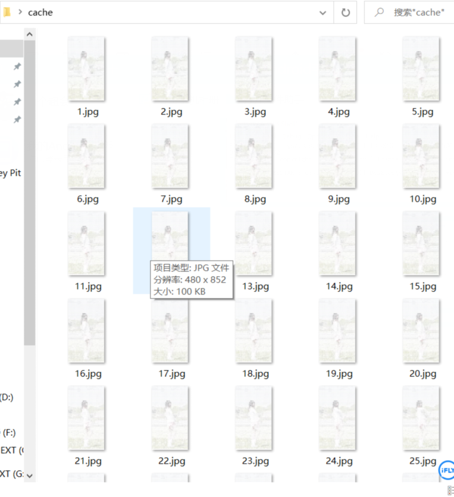
Task: Select the 24.jpg file
Action: click(337, 426)
